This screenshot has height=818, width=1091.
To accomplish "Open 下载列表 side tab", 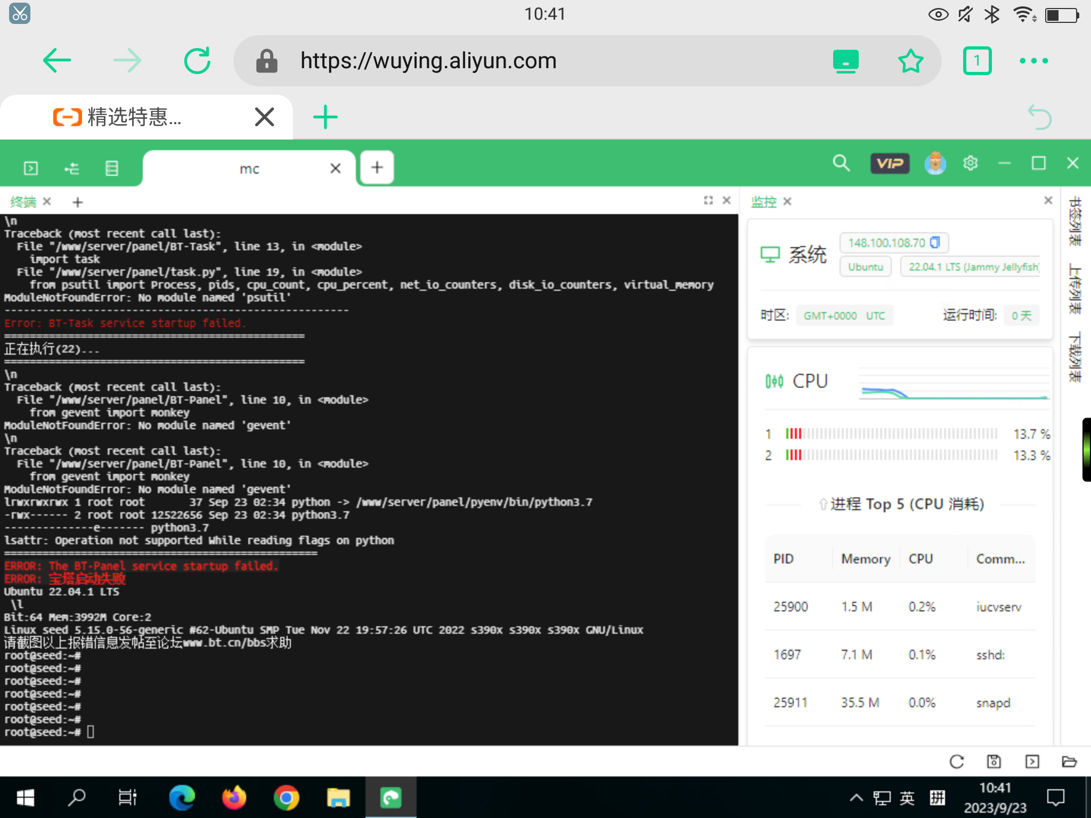I will tap(1075, 357).
